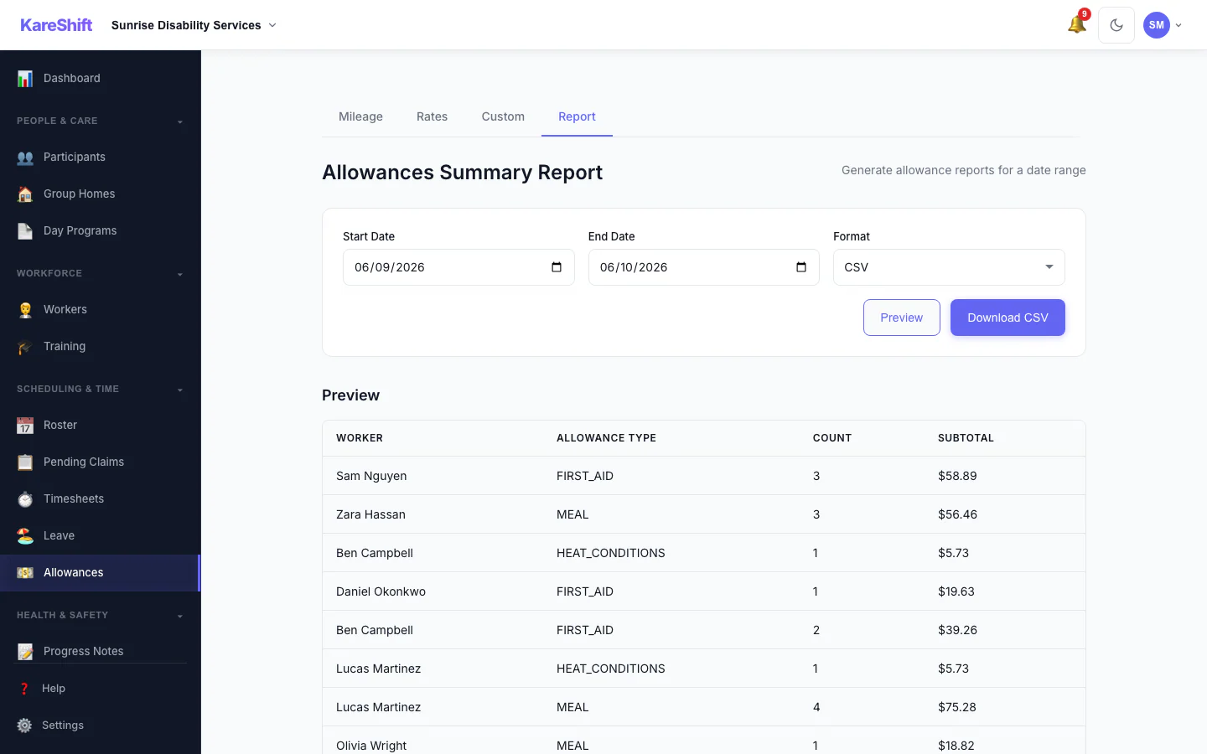The image size is (1207, 754).
Task: Open the Format CSV dropdown
Action: [x=949, y=267]
